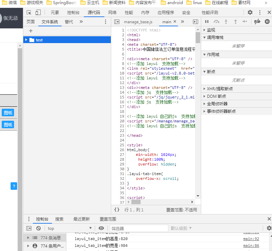This screenshot has height=251, width=272.
Task: Switch to 内存 Memory tab
Action: click(x=145, y=12)
